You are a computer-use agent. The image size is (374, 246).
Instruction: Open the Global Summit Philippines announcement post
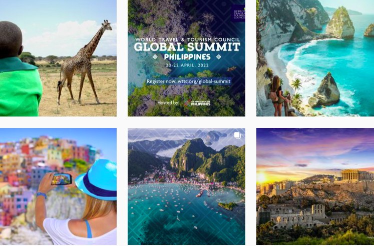[x=187, y=58]
